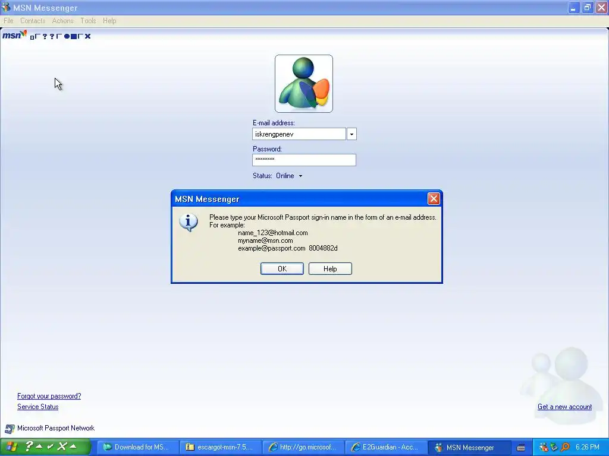Open the Actions menu

tap(62, 21)
